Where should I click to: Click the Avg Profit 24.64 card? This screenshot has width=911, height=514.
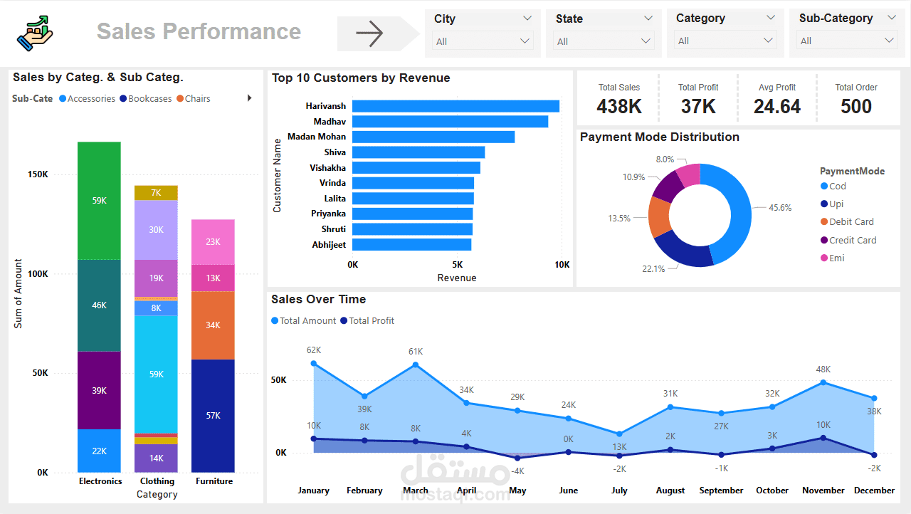pyautogui.click(x=776, y=100)
